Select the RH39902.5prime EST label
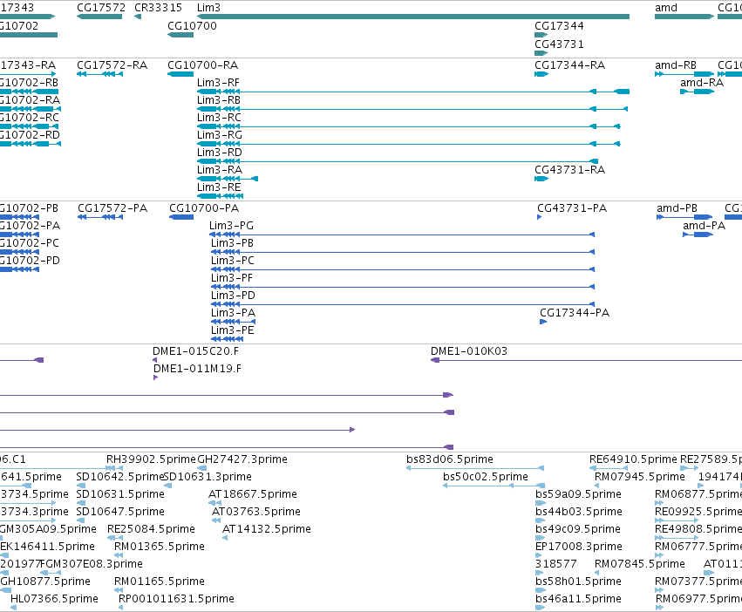The width and height of the screenshot is (742, 612). [151, 459]
